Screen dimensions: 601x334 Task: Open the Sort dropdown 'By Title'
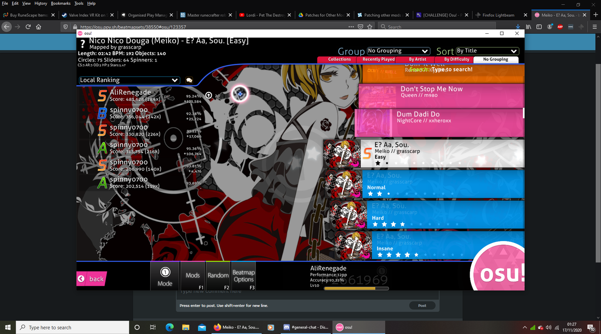[x=487, y=51]
